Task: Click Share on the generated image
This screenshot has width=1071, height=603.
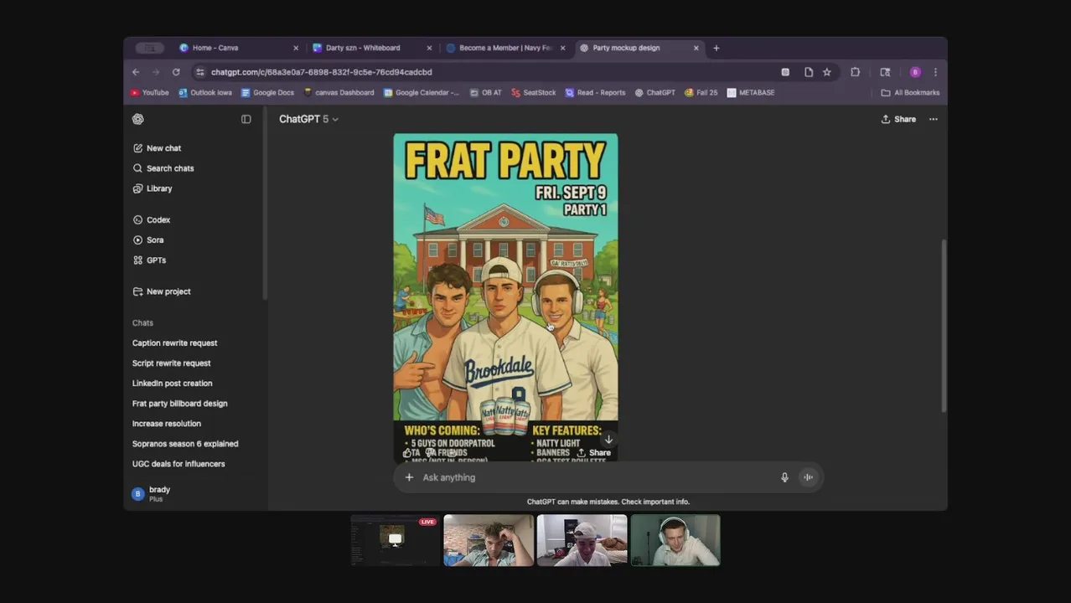Action: pyautogui.click(x=593, y=452)
